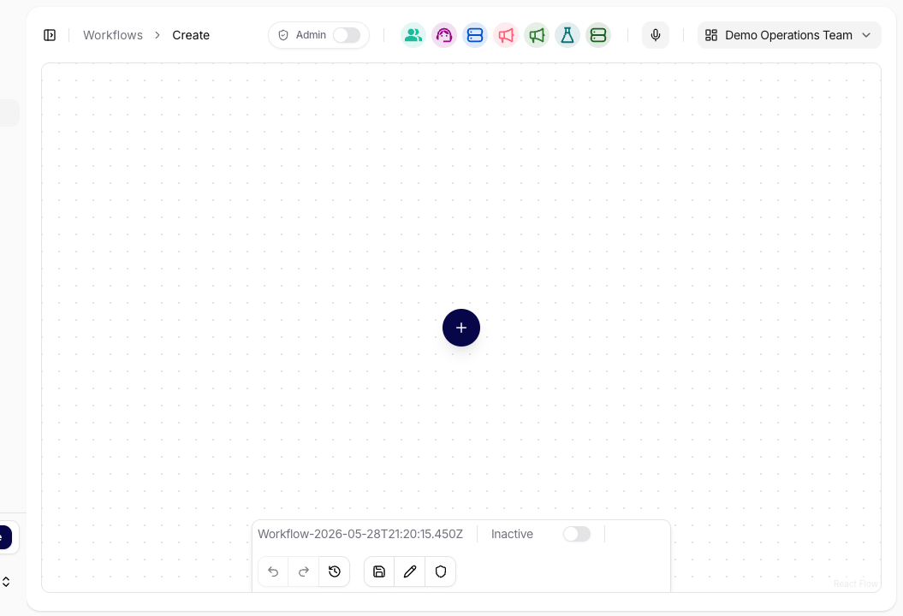Image resolution: width=903 pixels, height=616 pixels.
Task: Click the React Flow attribution link
Action: pos(855,583)
